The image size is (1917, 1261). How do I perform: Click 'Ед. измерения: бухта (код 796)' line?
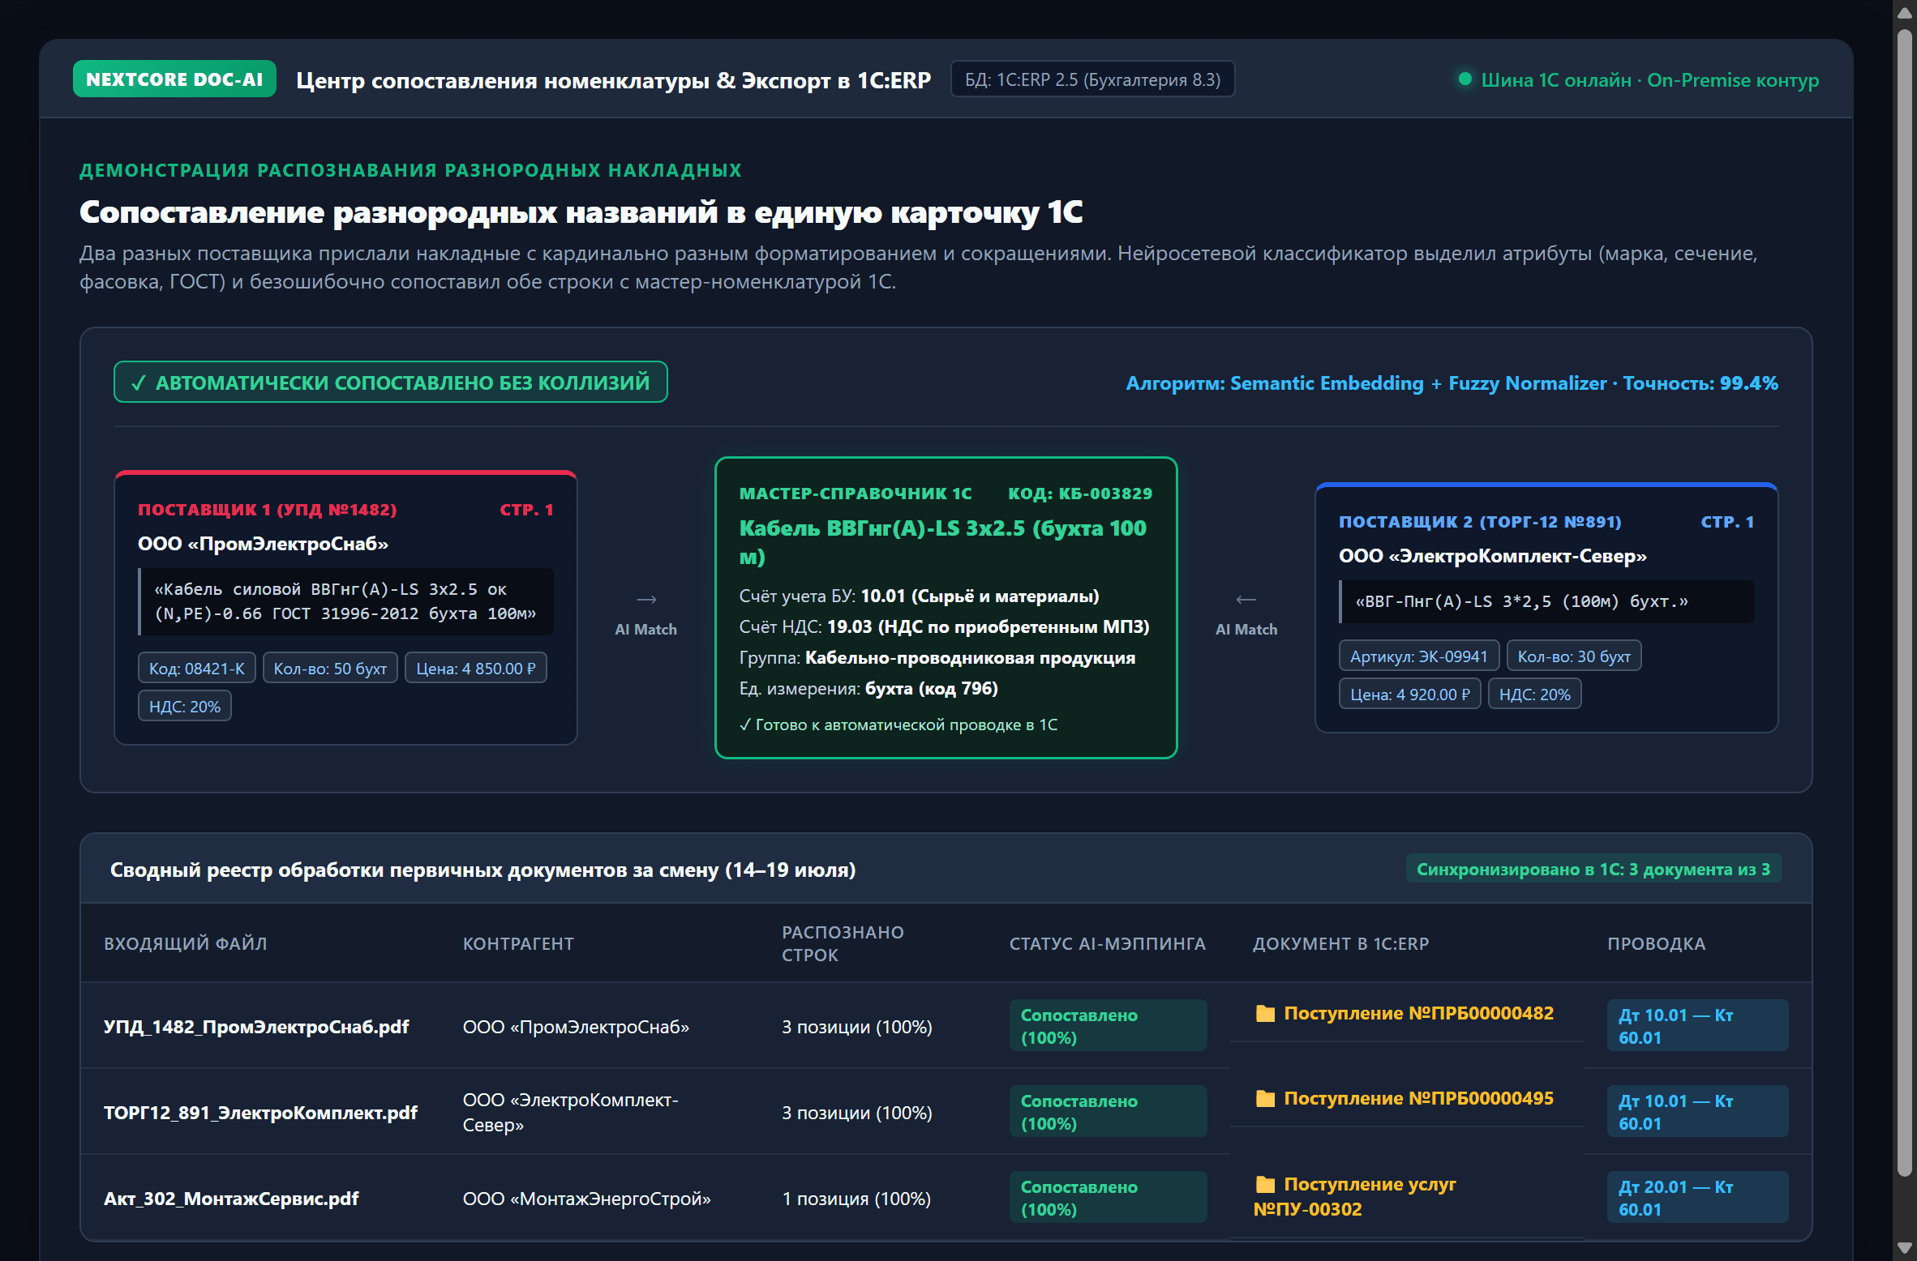(868, 688)
